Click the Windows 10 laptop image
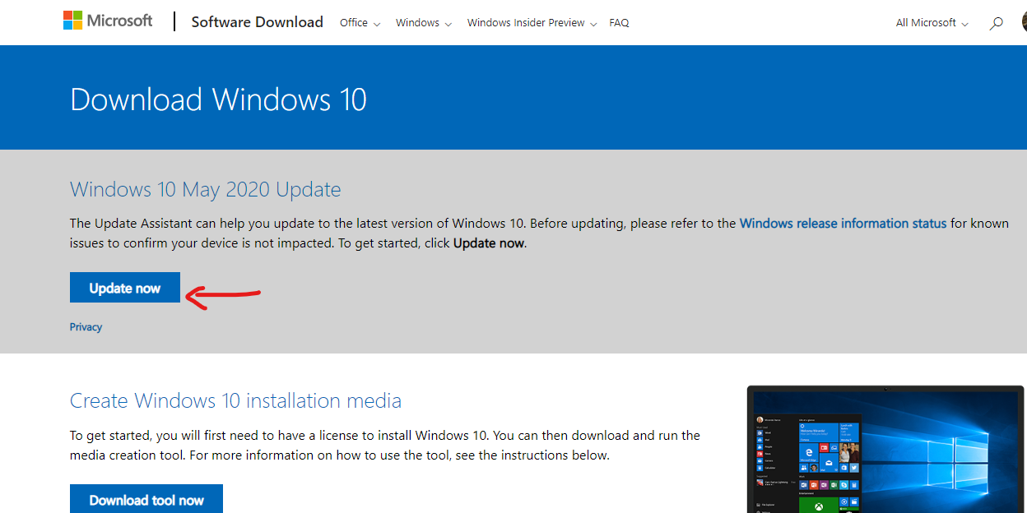This screenshot has height=513, width=1027. pyautogui.click(x=886, y=449)
